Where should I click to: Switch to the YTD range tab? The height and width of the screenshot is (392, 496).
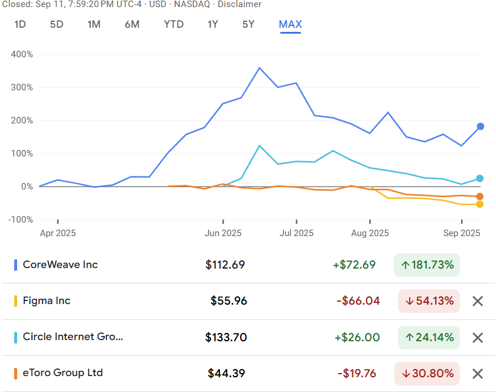pyautogui.click(x=174, y=24)
